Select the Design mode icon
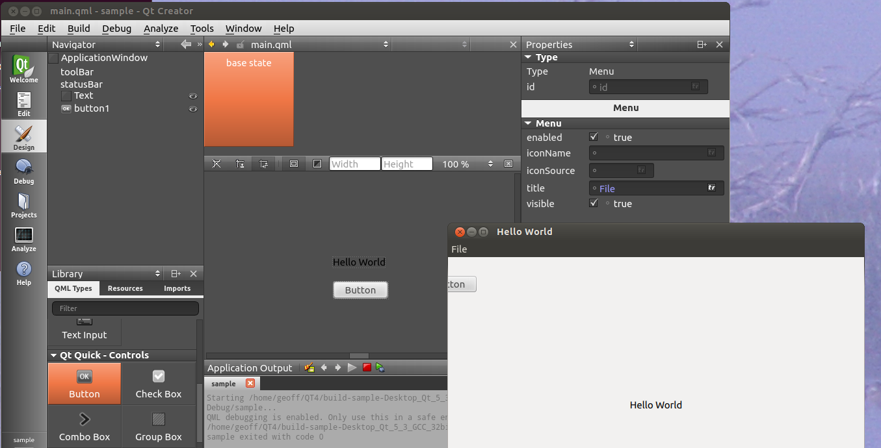 pos(23,136)
